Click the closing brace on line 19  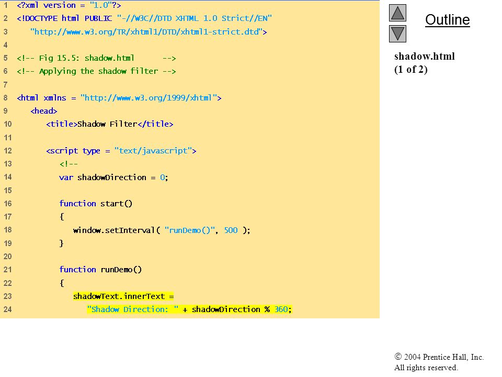(62, 243)
